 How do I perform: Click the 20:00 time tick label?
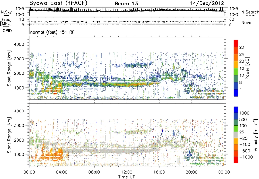coord(191,172)
